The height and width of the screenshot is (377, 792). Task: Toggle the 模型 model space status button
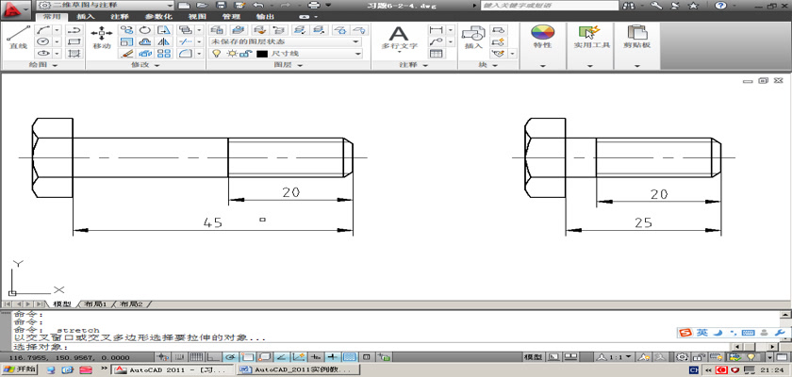pyautogui.click(x=533, y=358)
